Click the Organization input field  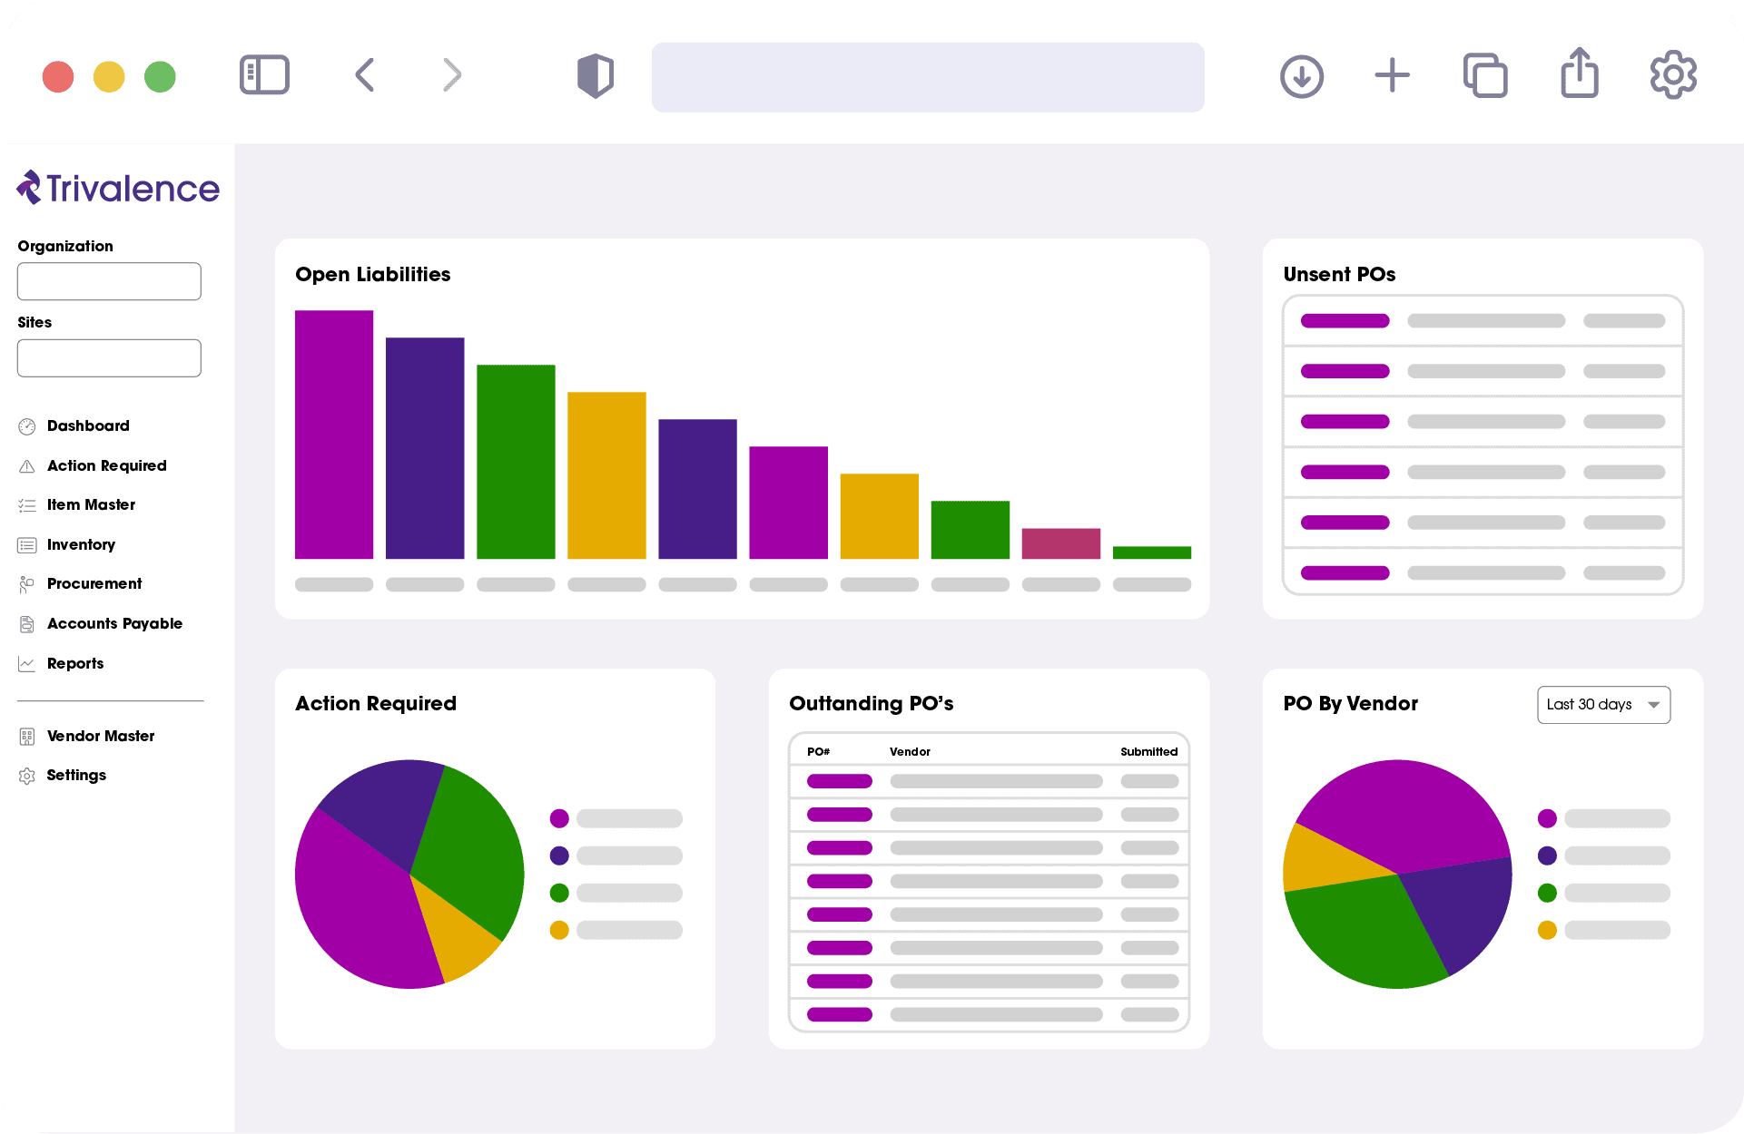click(x=109, y=281)
